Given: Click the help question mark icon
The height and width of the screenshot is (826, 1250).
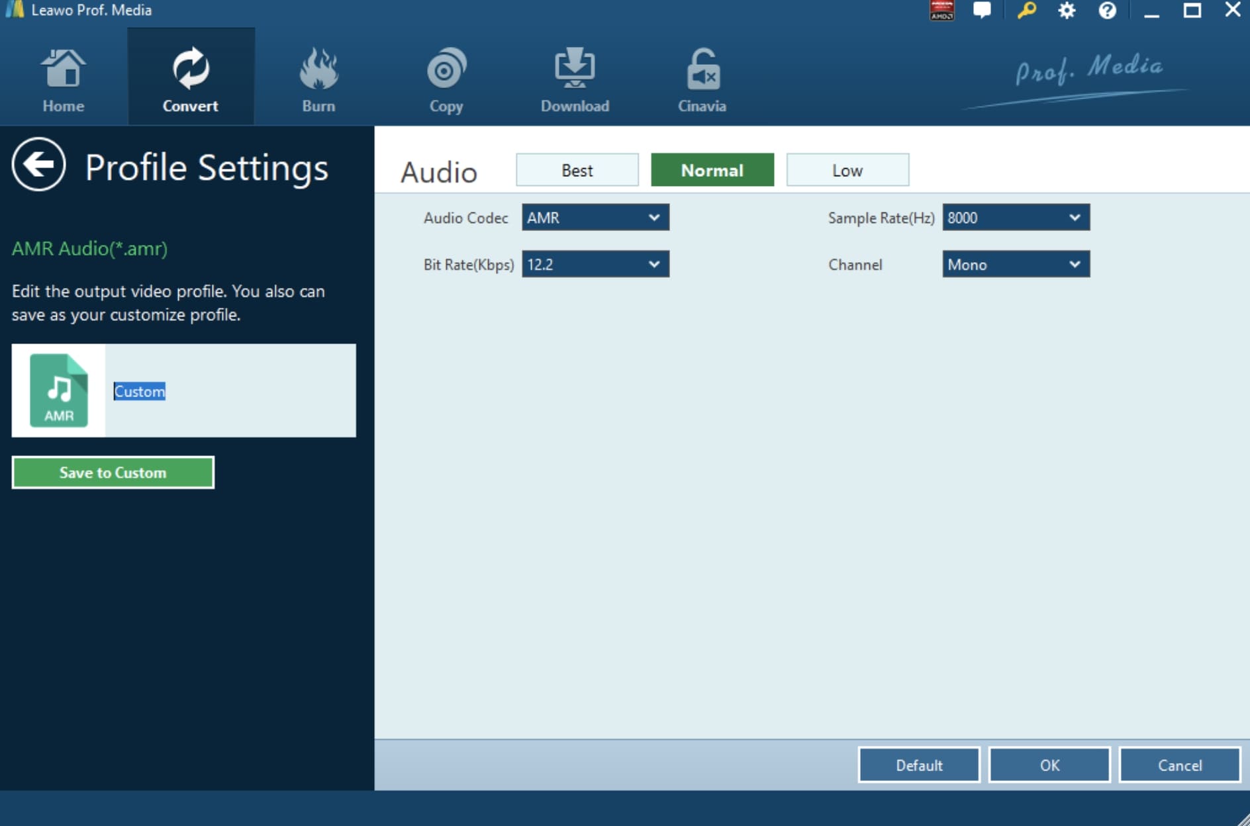Looking at the screenshot, I should pyautogui.click(x=1107, y=11).
